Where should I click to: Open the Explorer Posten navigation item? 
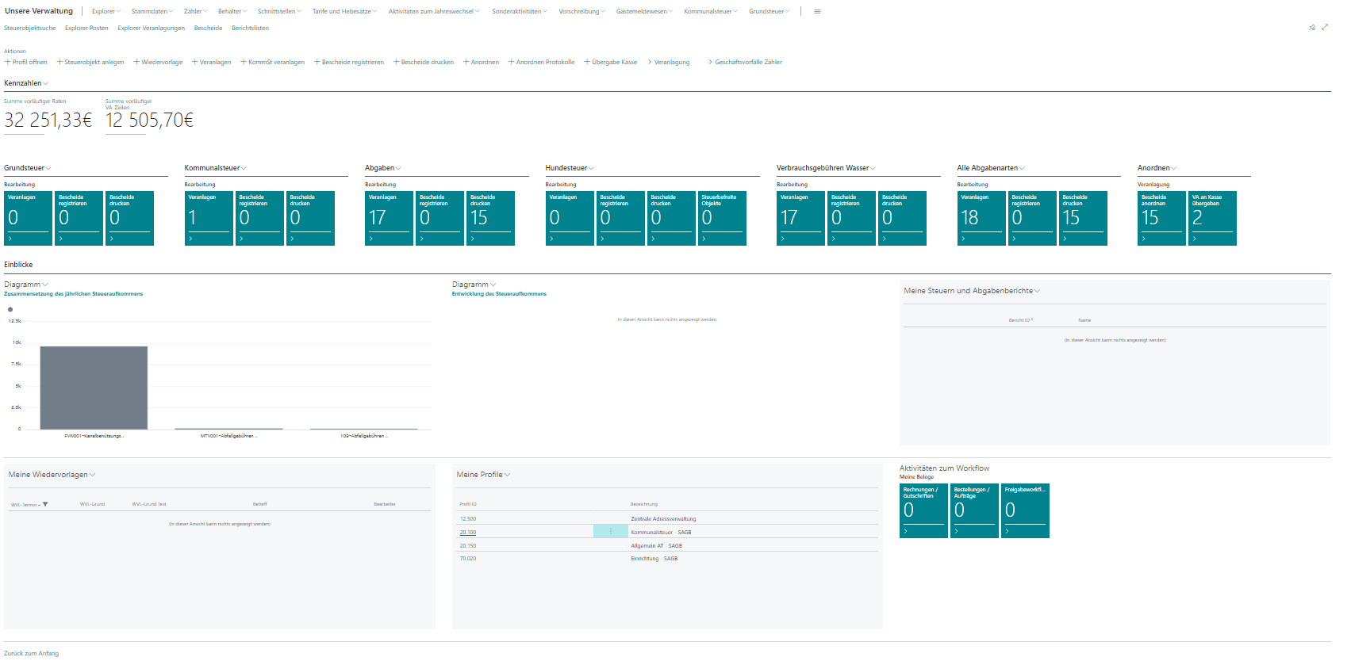(x=86, y=28)
